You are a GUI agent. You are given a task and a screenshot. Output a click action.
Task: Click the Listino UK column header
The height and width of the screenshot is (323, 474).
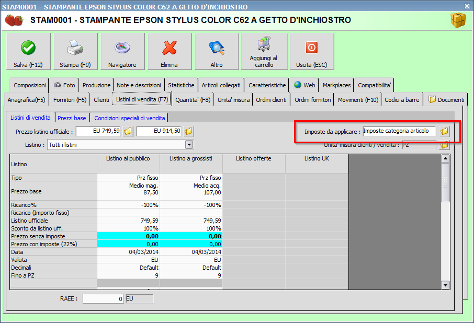tap(317, 164)
